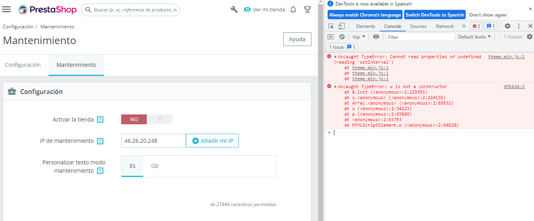Screen dimensions: 534x221
Task: Click the search magnifier icon
Action: 88,9
